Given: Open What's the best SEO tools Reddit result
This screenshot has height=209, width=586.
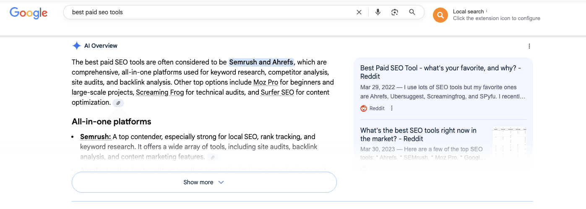Looking at the screenshot, I should click(x=418, y=134).
